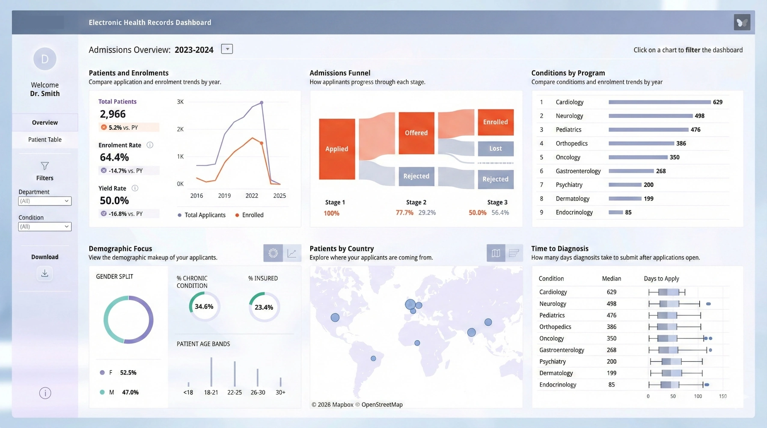This screenshot has width=767, height=428.
Task: Select the Overview tab
Action: [45, 122]
